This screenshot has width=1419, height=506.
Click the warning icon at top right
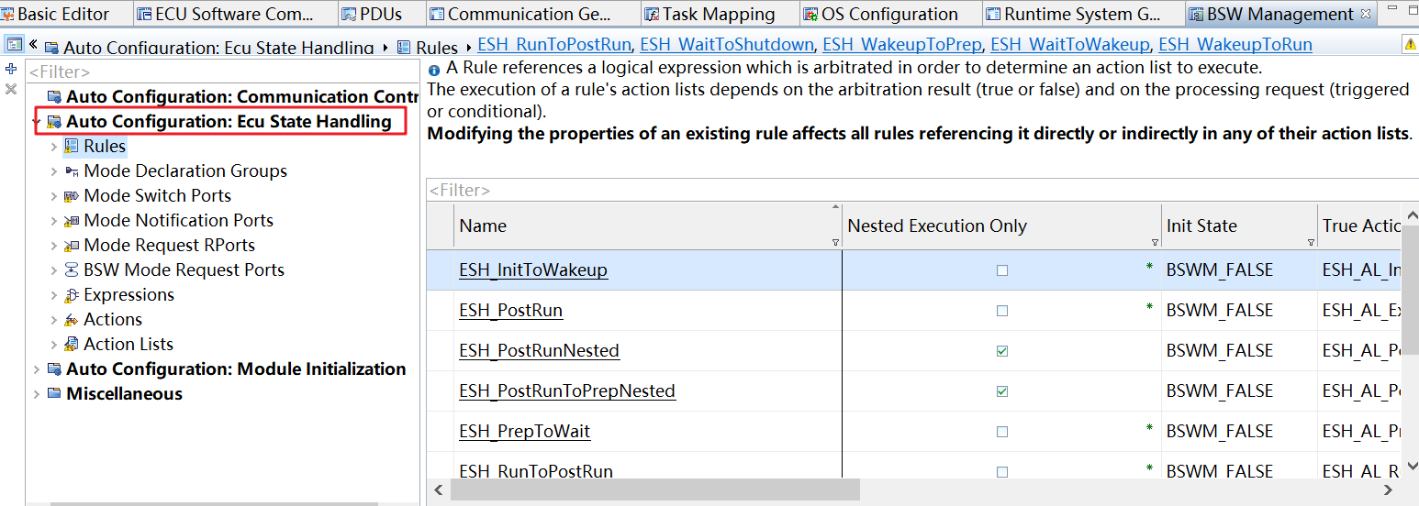click(x=1410, y=45)
